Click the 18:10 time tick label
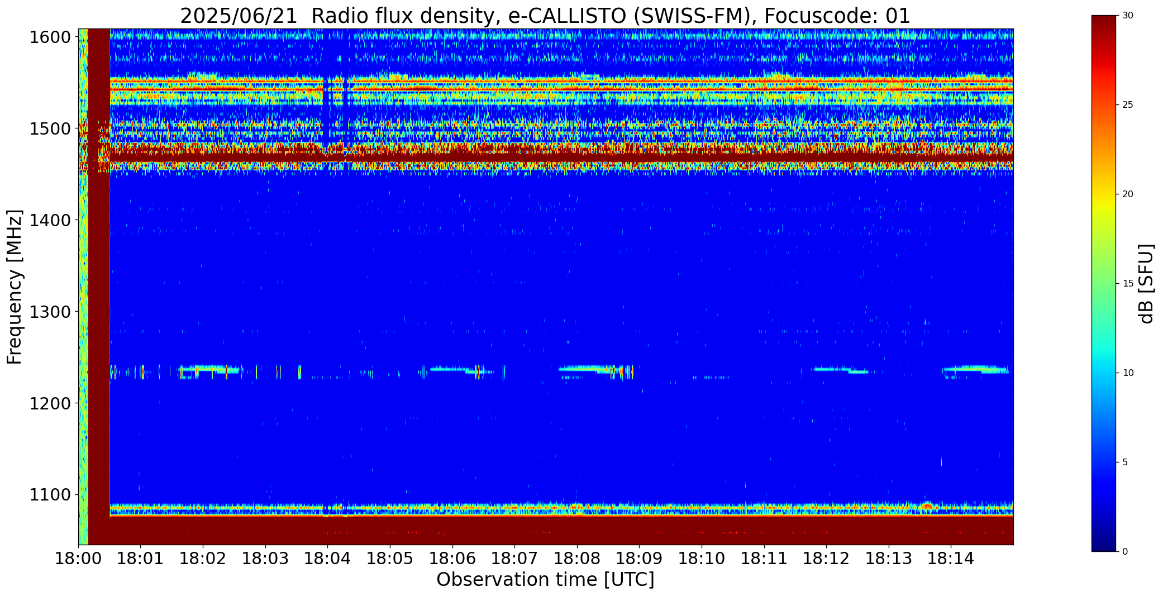The image size is (1163, 596). point(702,559)
